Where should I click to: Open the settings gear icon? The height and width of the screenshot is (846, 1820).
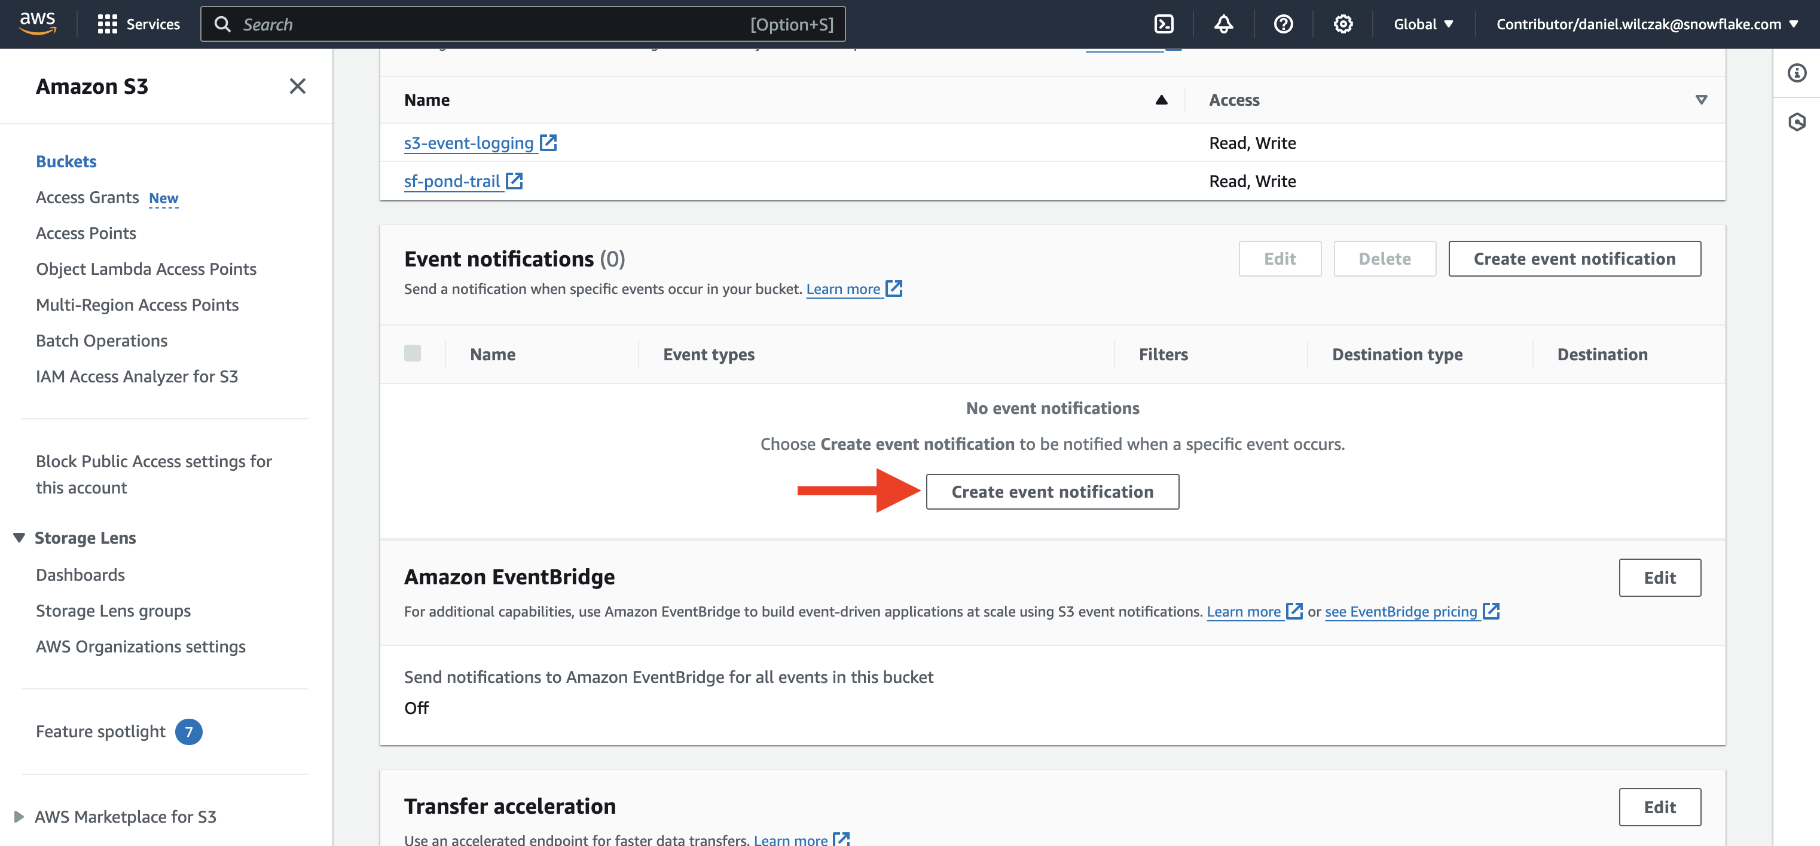(1342, 24)
